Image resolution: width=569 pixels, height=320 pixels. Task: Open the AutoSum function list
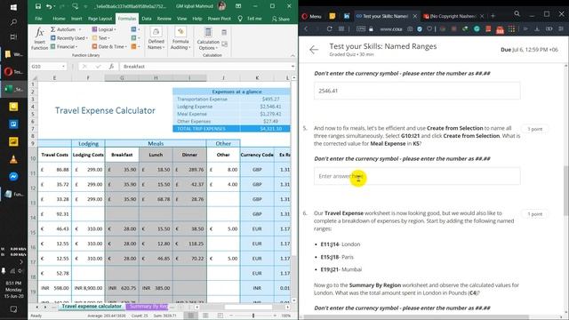66,29
